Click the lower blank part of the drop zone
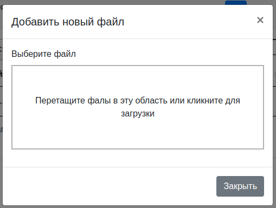276x208 pixels. tap(138, 134)
